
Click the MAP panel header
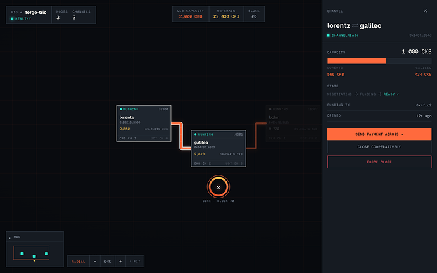35,237
